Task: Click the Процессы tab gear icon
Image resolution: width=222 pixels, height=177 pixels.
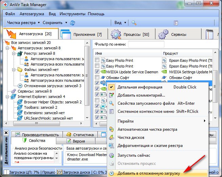Action: point(116,34)
